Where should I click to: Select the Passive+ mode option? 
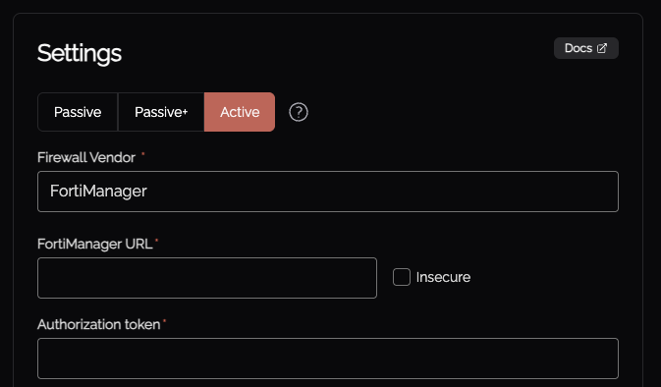[161, 112]
